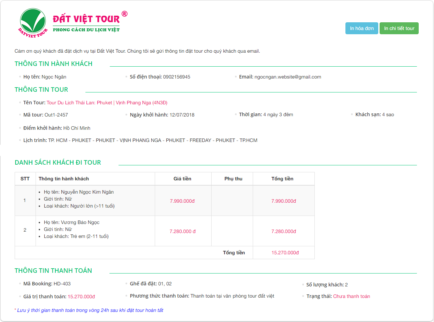Click the 'THÔNG TIN TOUR' section heading
The height and width of the screenshot is (322, 434).
point(41,90)
